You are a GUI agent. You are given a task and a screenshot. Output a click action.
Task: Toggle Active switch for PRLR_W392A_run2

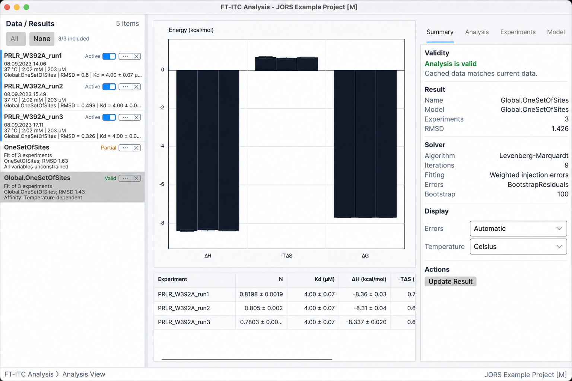[x=109, y=87]
